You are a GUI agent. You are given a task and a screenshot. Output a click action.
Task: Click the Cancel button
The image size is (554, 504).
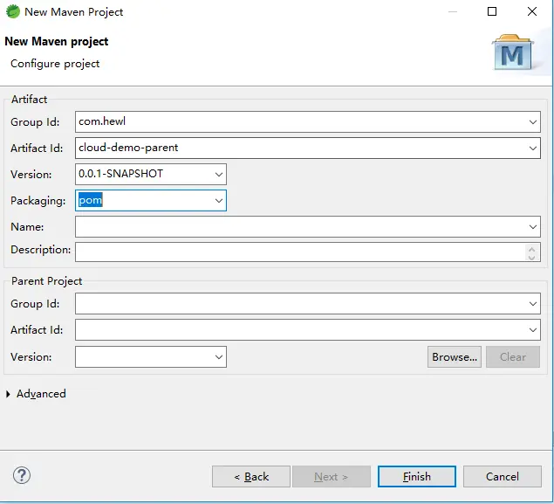coord(502,476)
